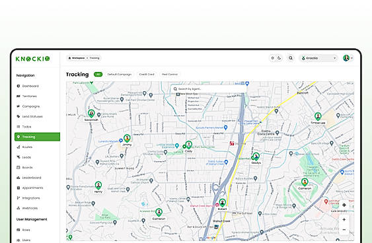Click Robert's agent pin near Walnut Creek
The width and height of the screenshot is (372, 243).
(x=222, y=203)
